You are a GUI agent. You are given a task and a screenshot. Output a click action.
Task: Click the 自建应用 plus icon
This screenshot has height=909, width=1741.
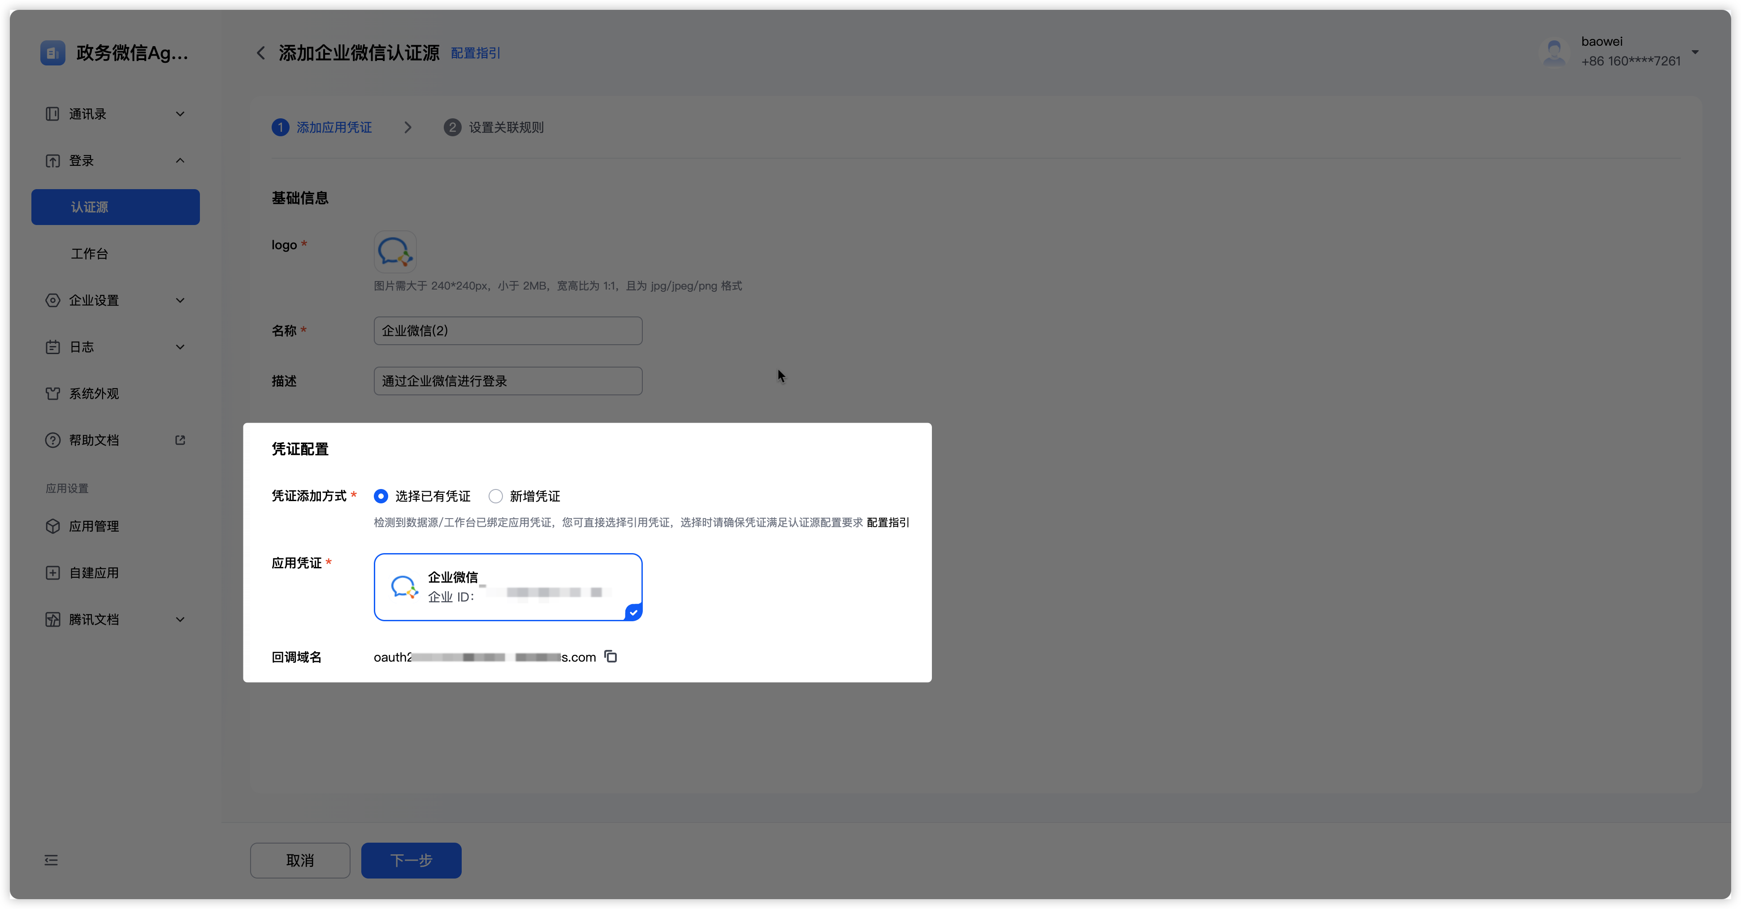tap(53, 572)
